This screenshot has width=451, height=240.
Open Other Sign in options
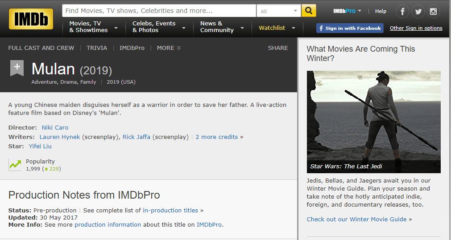[416, 28]
